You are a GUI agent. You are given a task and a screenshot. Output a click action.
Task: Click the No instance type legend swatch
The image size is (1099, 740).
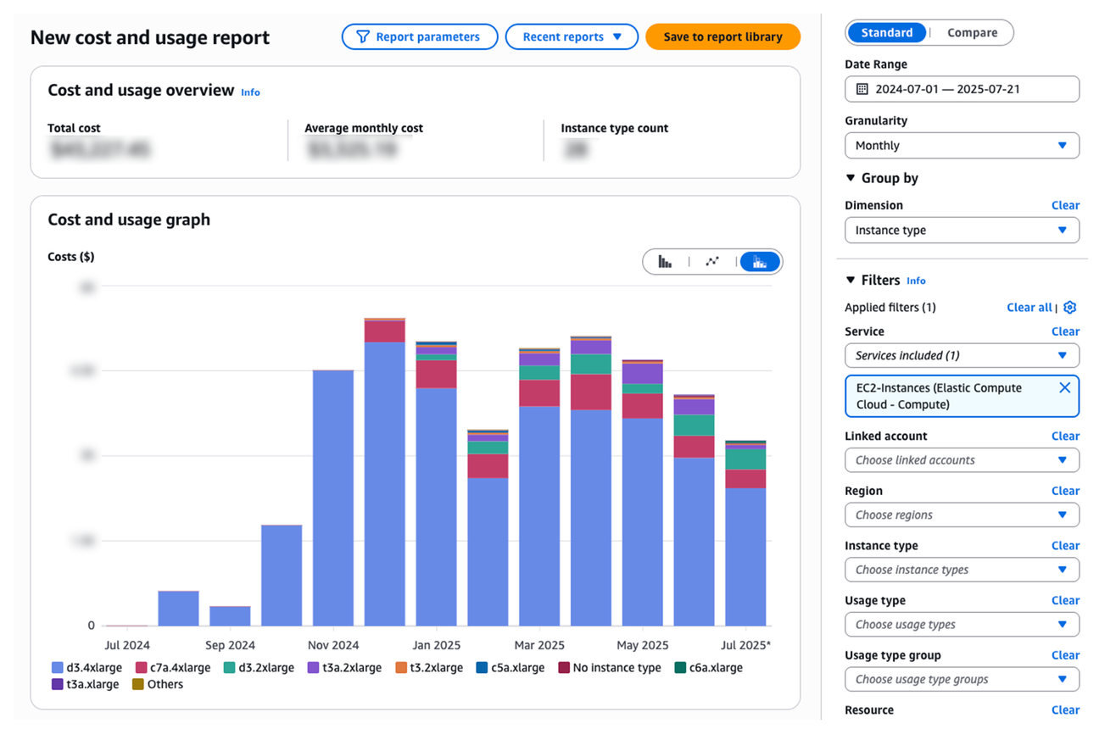(563, 668)
